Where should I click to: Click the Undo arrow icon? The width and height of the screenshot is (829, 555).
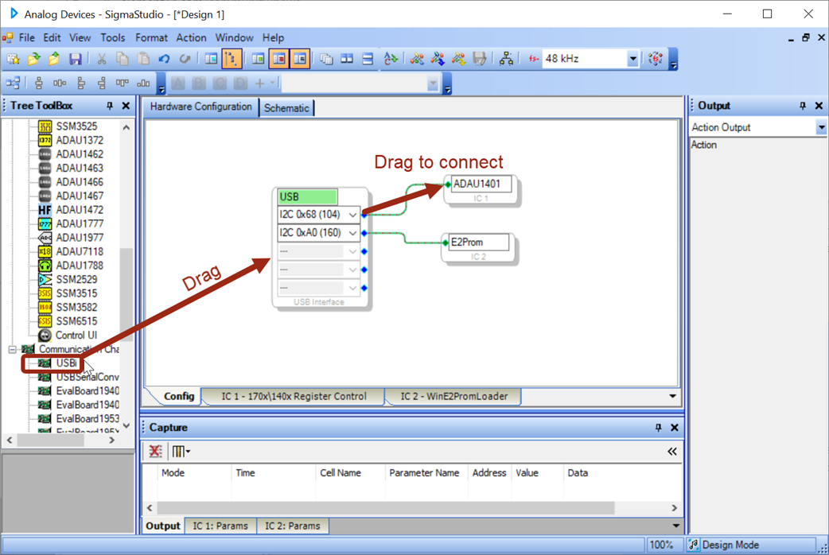point(164,59)
